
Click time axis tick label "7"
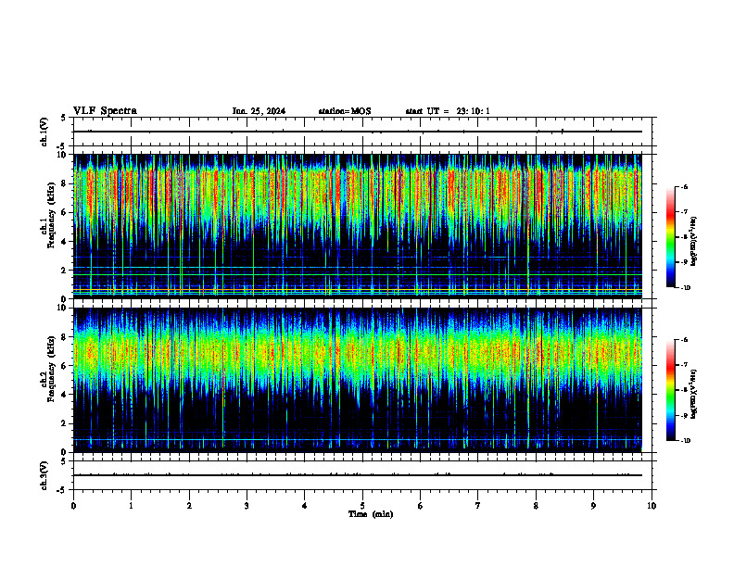click(478, 506)
